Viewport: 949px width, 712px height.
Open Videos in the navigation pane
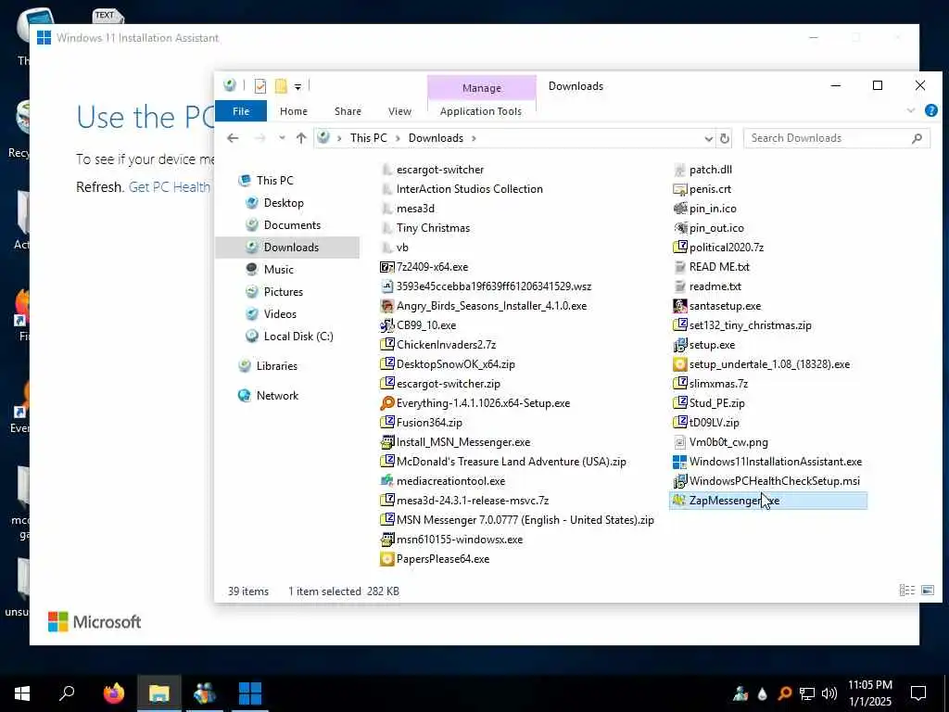pyautogui.click(x=280, y=314)
